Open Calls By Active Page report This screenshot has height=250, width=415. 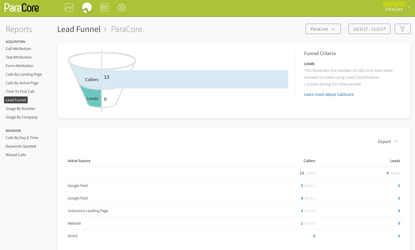tap(22, 83)
